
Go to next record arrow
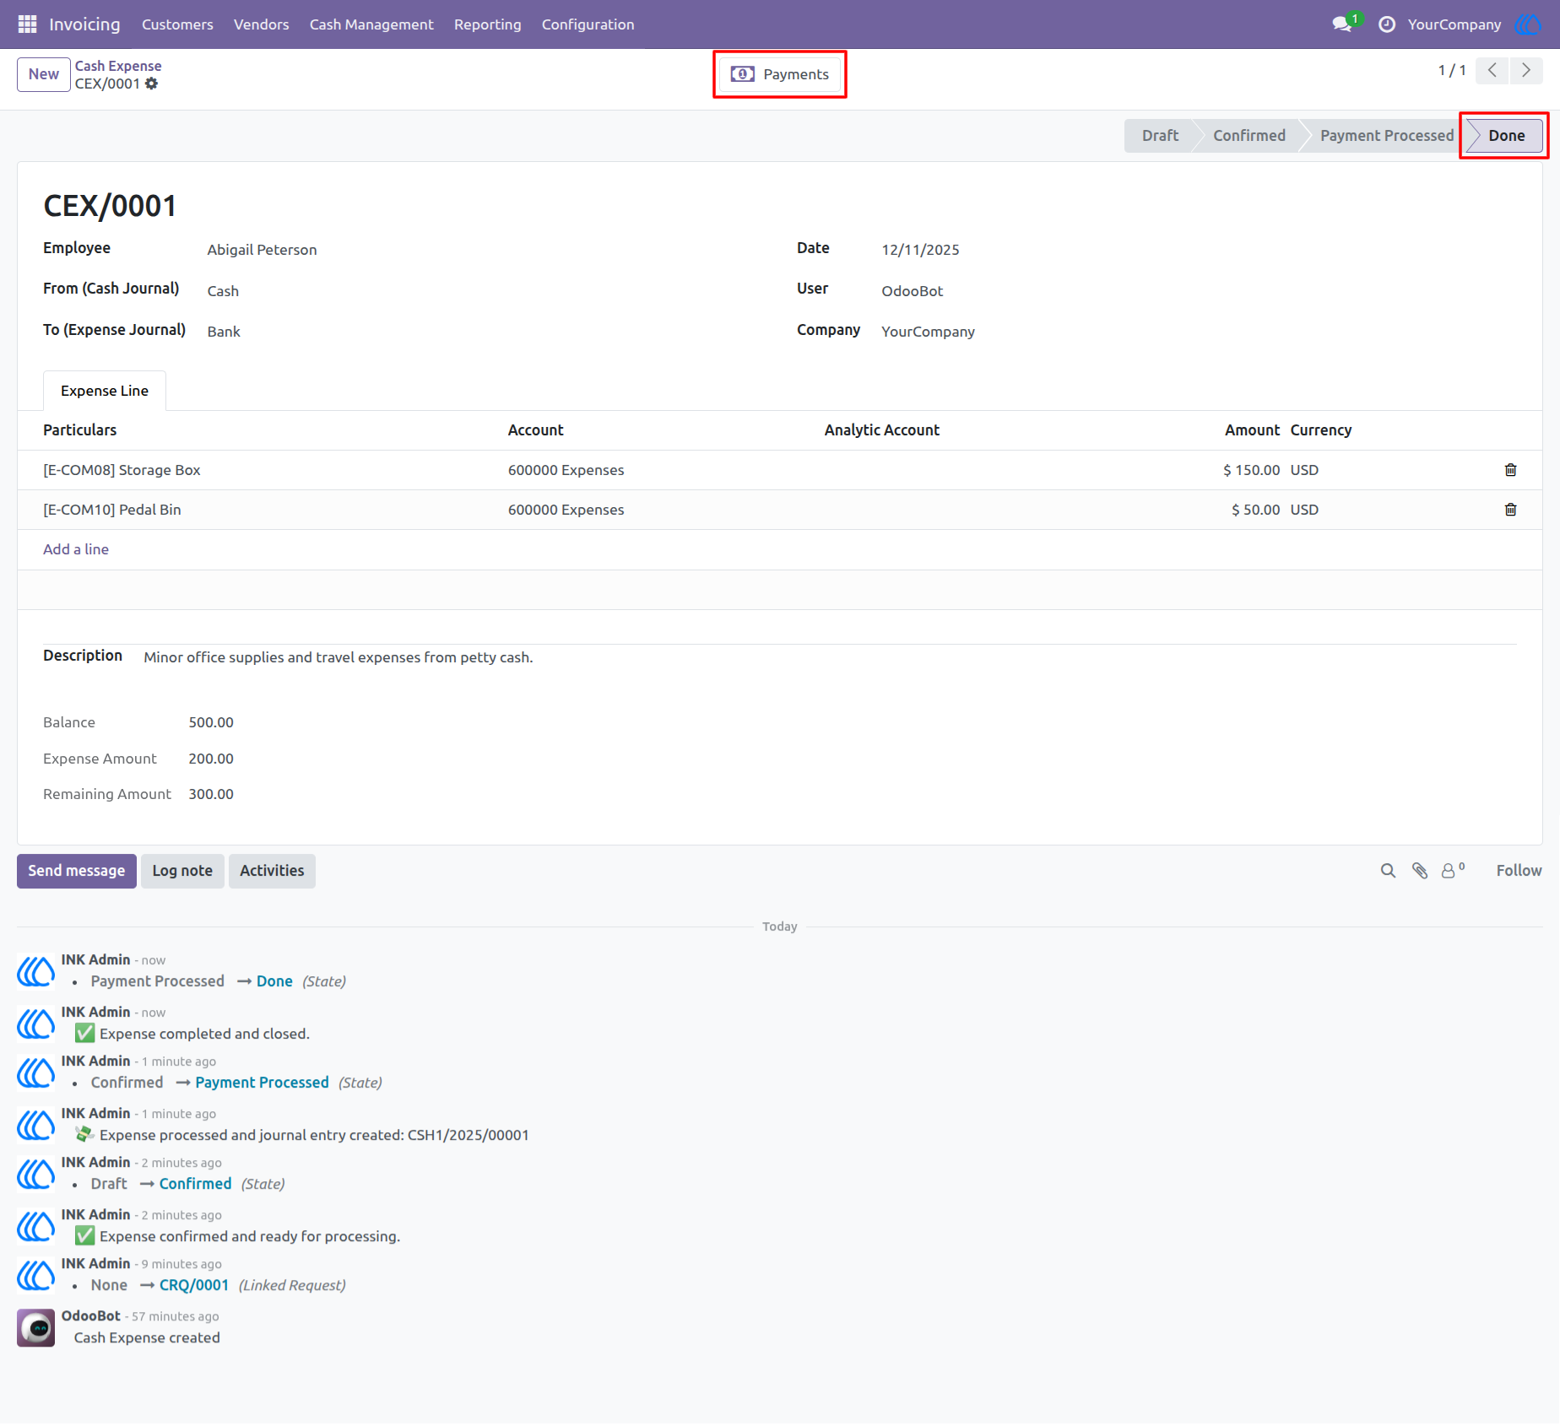(x=1525, y=70)
